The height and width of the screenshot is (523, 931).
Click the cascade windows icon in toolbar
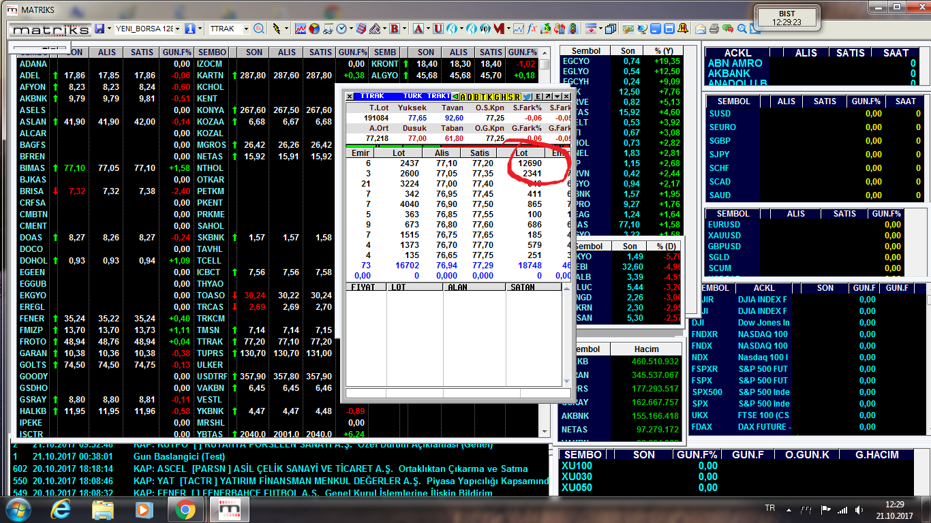pos(611,29)
